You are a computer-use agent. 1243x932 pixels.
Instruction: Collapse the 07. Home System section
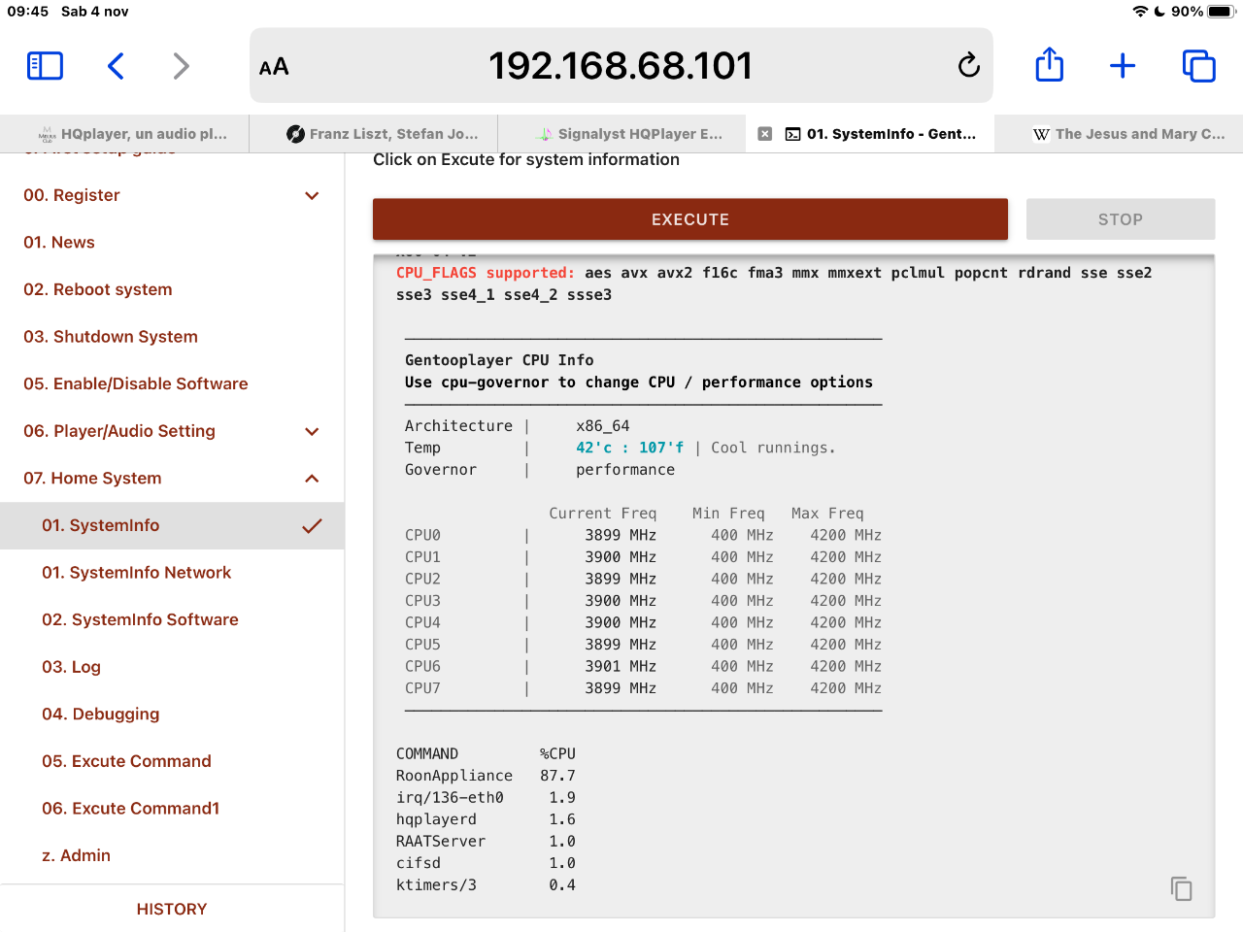312,479
